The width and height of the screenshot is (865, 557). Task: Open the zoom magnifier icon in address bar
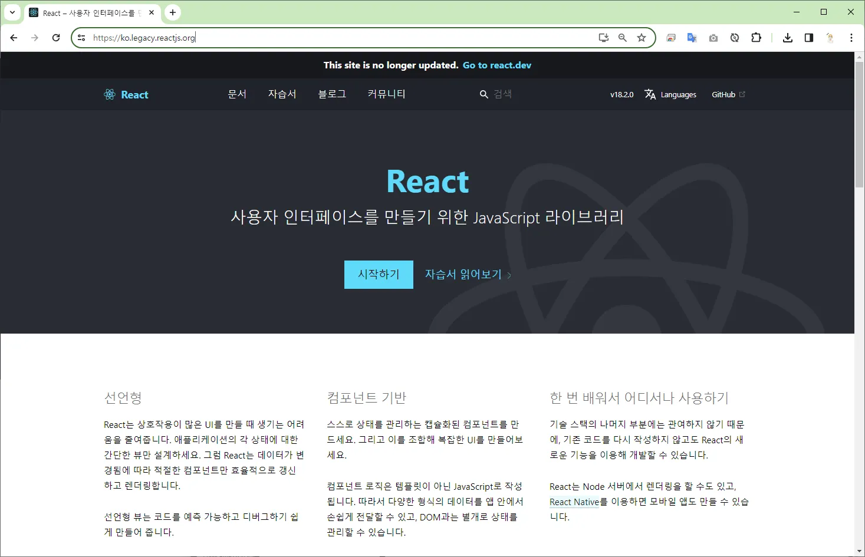[623, 38]
